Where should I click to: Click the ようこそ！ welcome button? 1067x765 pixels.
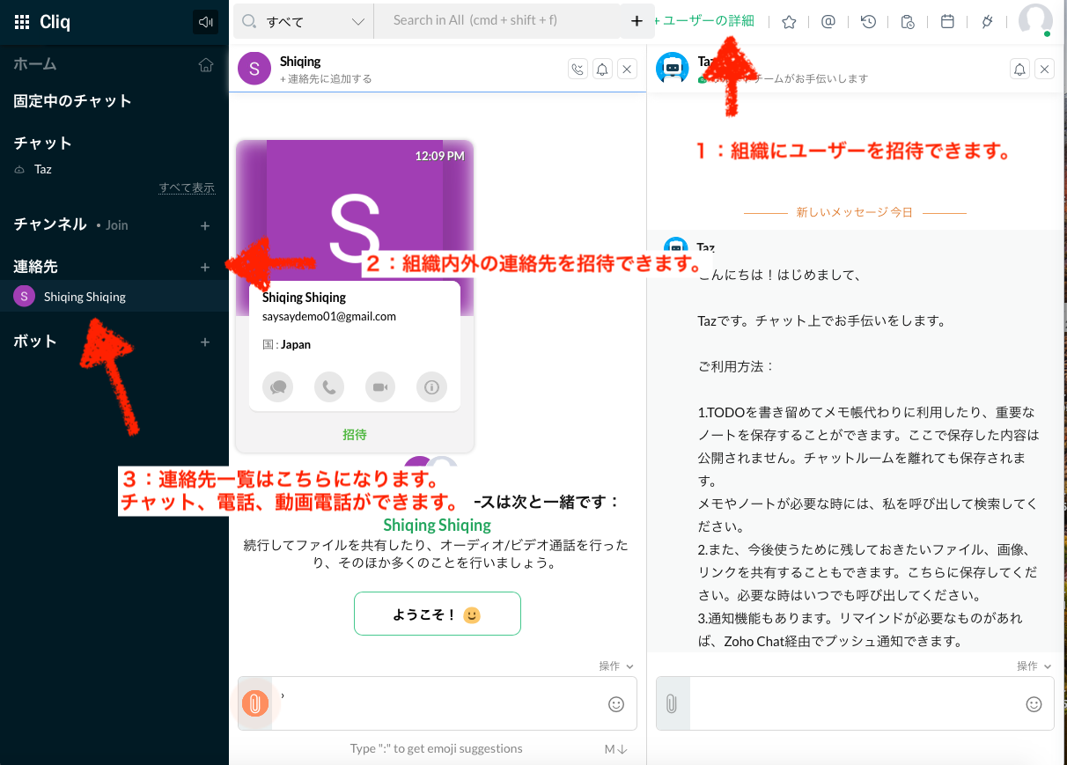pos(438,614)
